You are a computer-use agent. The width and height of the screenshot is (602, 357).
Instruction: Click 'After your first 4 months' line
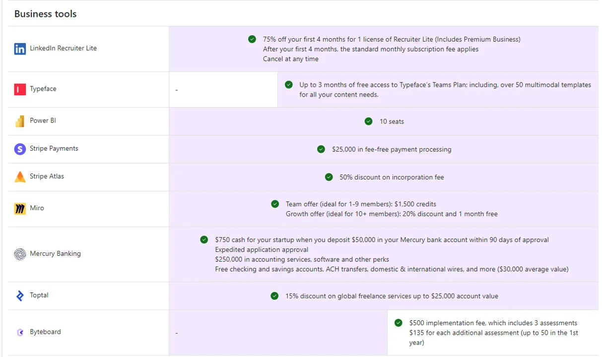tap(371, 49)
